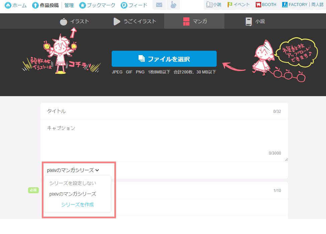Click the home icon in top navigation
326x234 pixels.
tap(8, 5)
